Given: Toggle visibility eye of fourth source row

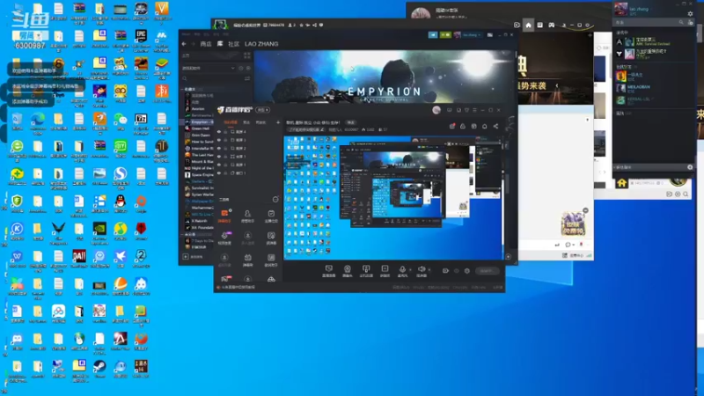Looking at the screenshot, I should pos(219,157).
